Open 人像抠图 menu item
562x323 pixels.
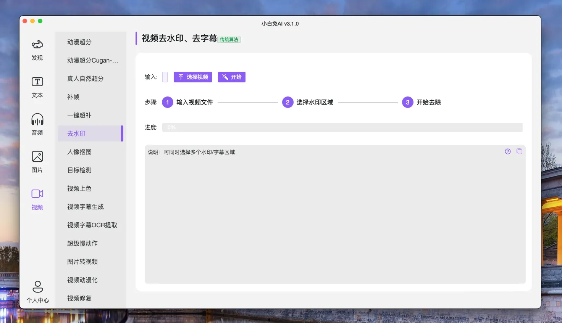coord(90,152)
